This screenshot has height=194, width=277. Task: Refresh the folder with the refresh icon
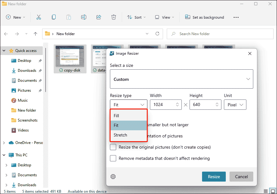coord(157,34)
